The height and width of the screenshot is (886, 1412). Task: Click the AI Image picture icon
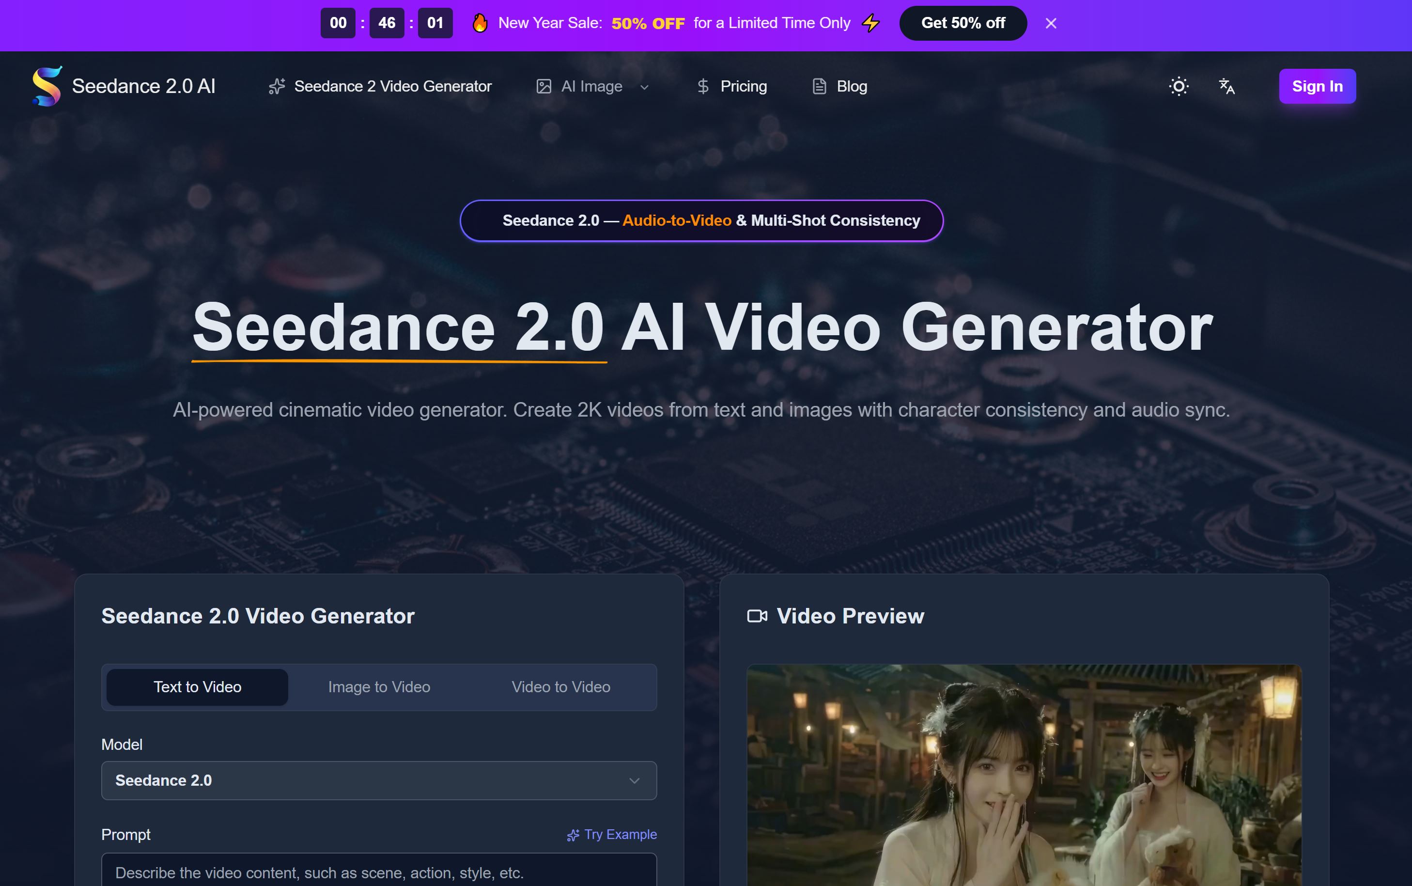[x=543, y=87]
